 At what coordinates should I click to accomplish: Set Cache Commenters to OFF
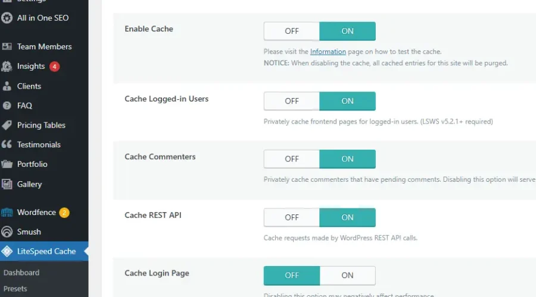point(292,159)
